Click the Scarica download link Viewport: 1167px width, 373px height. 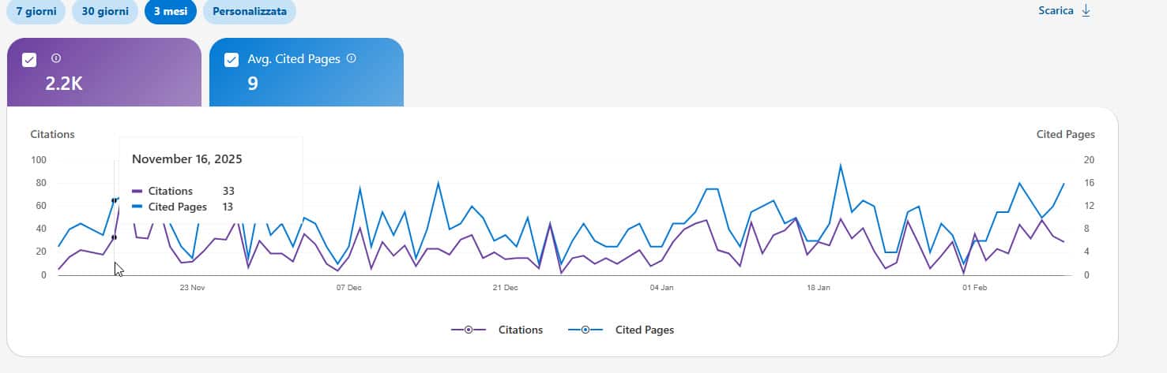[1056, 11]
